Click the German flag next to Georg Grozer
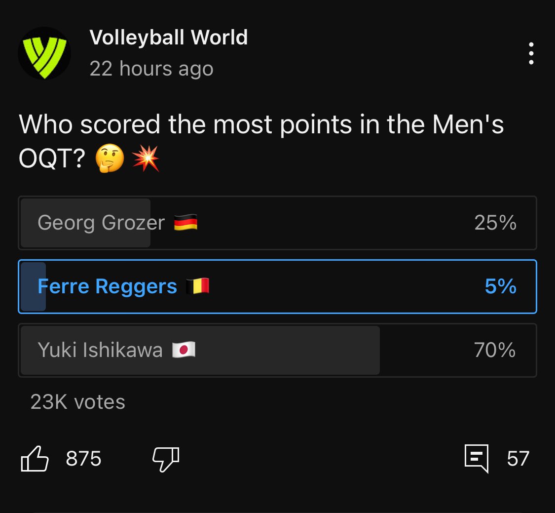The height and width of the screenshot is (513, 555). coord(186,223)
